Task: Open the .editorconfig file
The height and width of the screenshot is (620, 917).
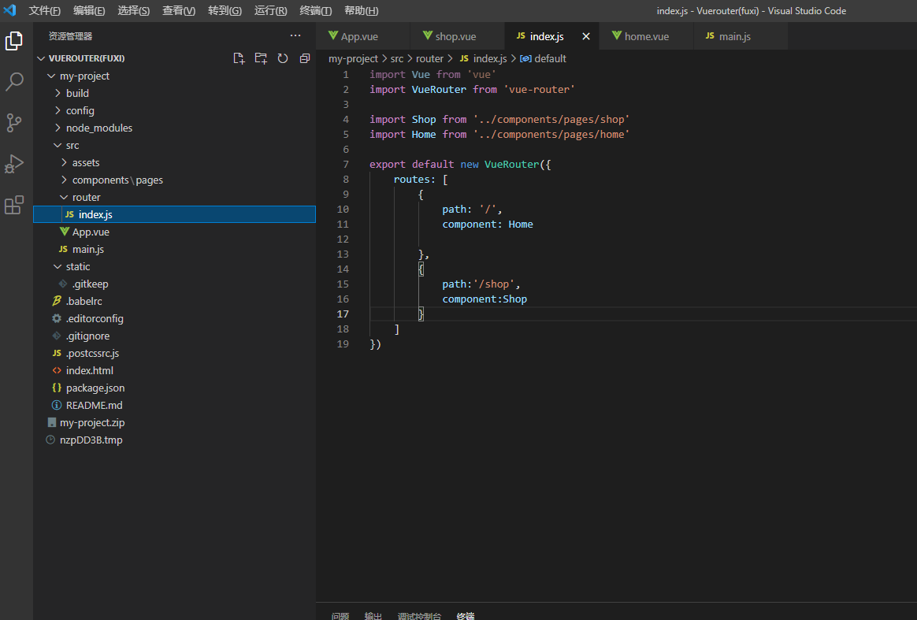Action: (x=174, y=319)
